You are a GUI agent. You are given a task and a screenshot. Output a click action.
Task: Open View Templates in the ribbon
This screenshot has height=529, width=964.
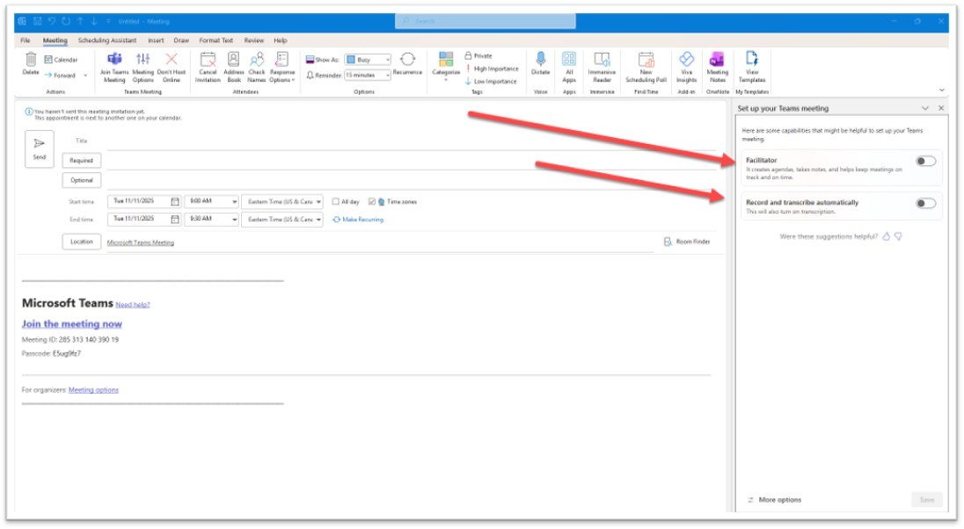pyautogui.click(x=751, y=60)
